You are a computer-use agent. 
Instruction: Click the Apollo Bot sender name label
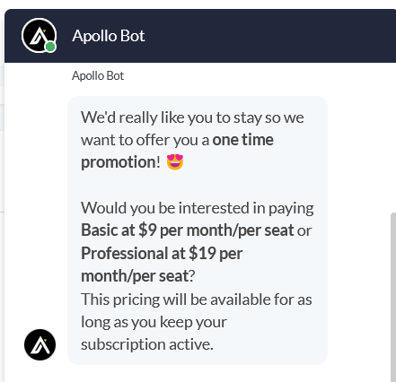pyautogui.click(x=98, y=76)
